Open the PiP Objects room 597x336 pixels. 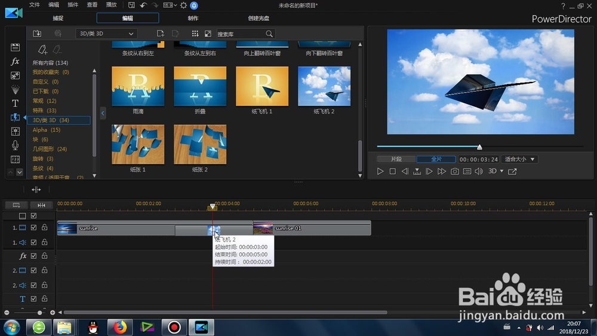16,75
